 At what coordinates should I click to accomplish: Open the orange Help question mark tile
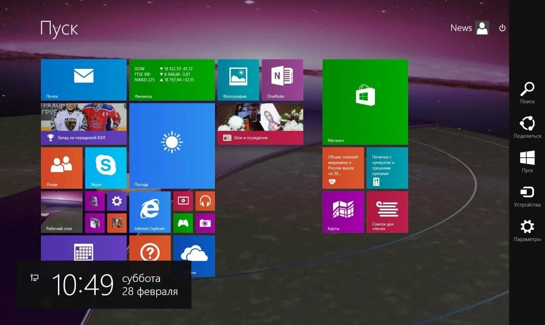click(x=150, y=248)
